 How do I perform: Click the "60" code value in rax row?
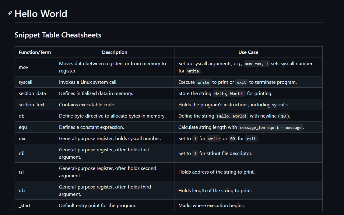(233, 139)
